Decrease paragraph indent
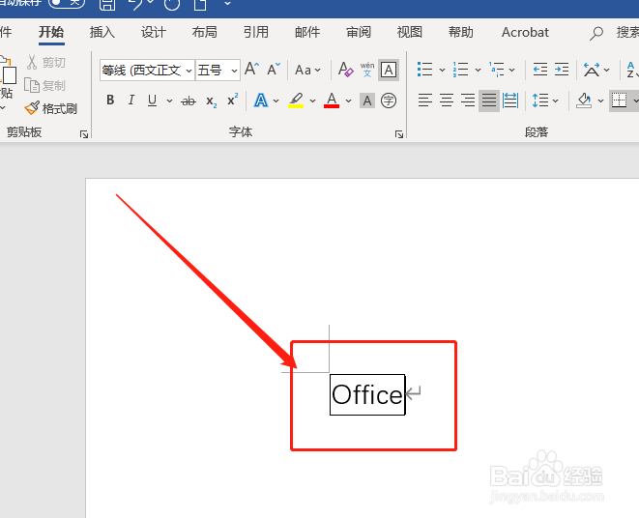Image resolution: width=639 pixels, height=518 pixels. coord(540,70)
